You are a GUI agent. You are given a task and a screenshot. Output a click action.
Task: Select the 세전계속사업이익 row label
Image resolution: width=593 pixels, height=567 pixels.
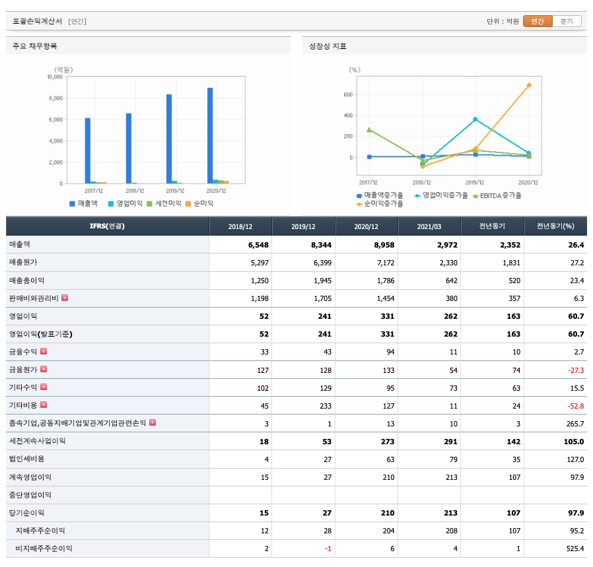pyautogui.click(x=37, y=441)
